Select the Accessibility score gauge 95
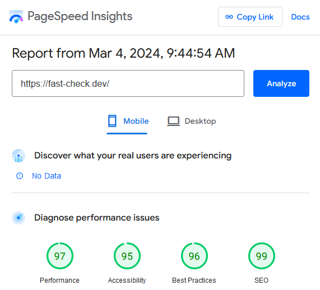The width and height of the screenshot is (320, 290). (x=127, y=256)
